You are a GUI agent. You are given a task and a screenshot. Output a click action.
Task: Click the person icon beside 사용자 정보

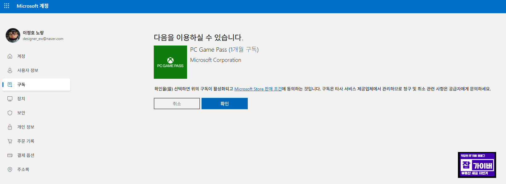click(x=10, y=70)
